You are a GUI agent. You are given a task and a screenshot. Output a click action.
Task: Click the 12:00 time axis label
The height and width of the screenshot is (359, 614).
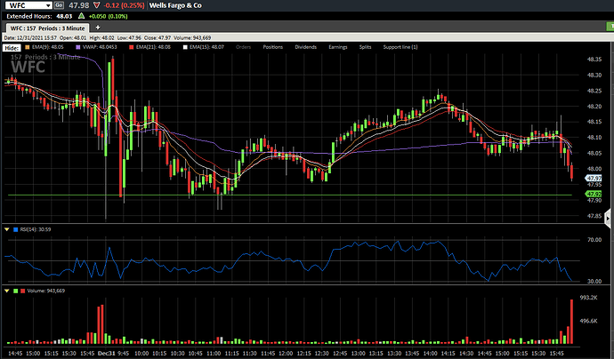point(286,353)
